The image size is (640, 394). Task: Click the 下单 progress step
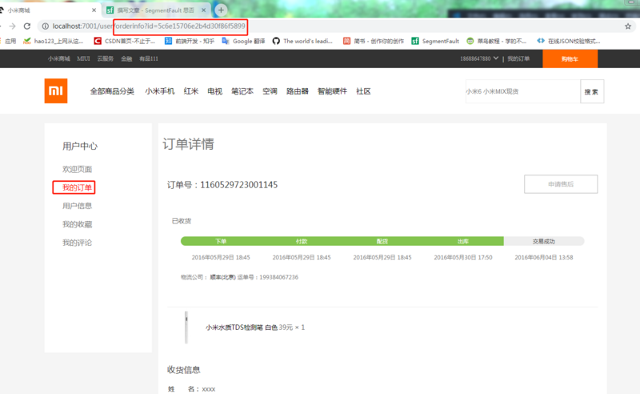[x=221, y=241]
